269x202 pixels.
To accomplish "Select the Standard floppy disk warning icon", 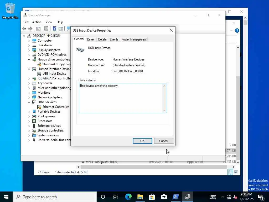I will point(39,64).
